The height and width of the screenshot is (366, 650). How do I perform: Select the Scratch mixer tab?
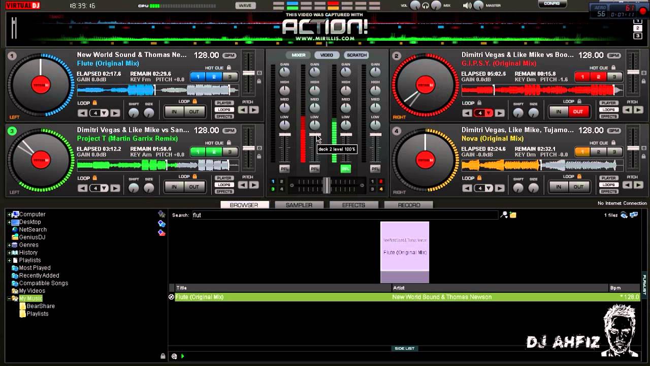pyautogui.click(x=356, y=55)
